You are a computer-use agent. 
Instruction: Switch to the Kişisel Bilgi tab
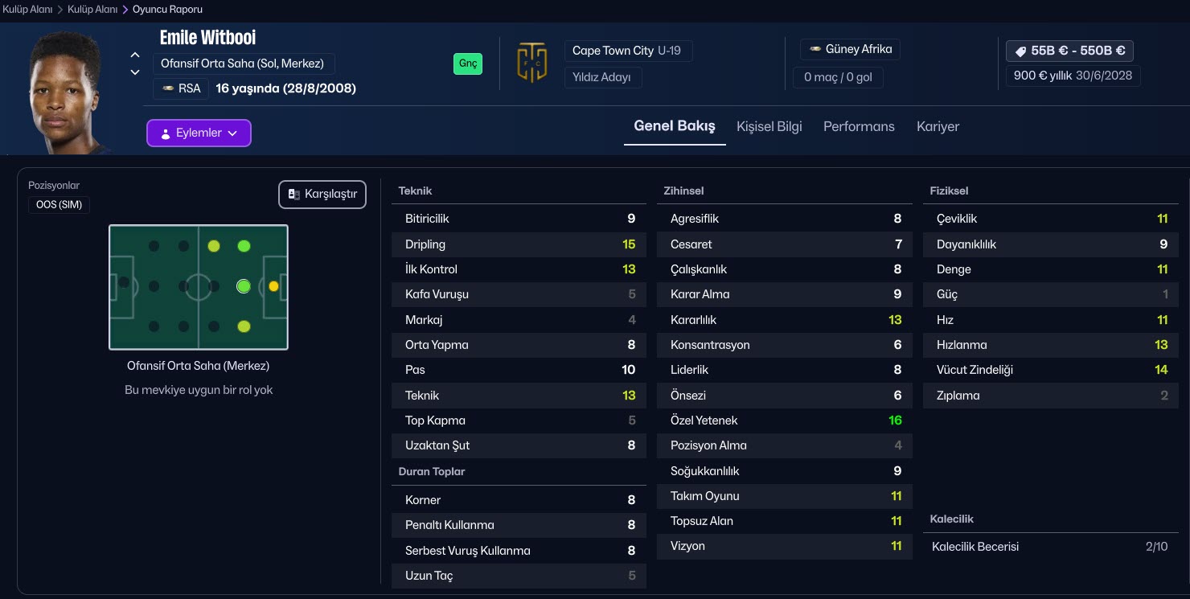769,126
